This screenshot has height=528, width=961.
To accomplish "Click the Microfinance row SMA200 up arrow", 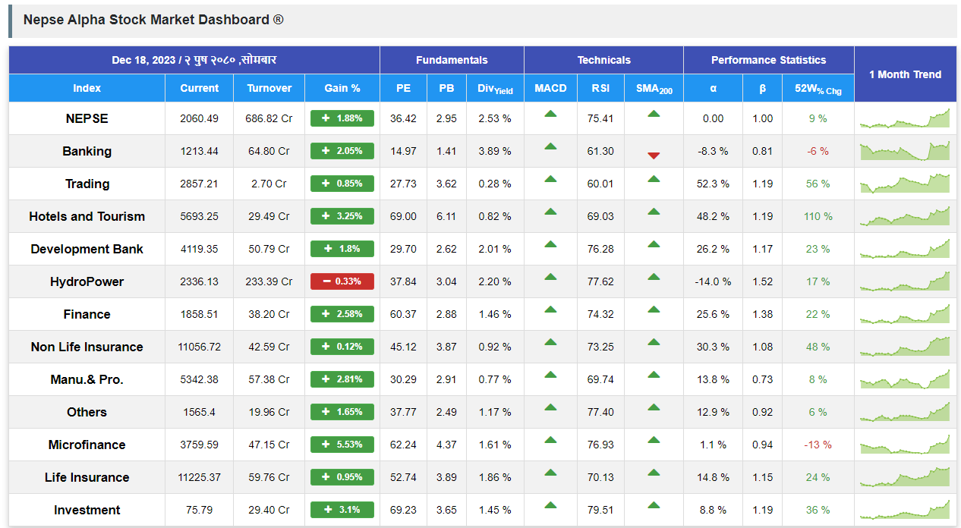I will coord(654,440).
